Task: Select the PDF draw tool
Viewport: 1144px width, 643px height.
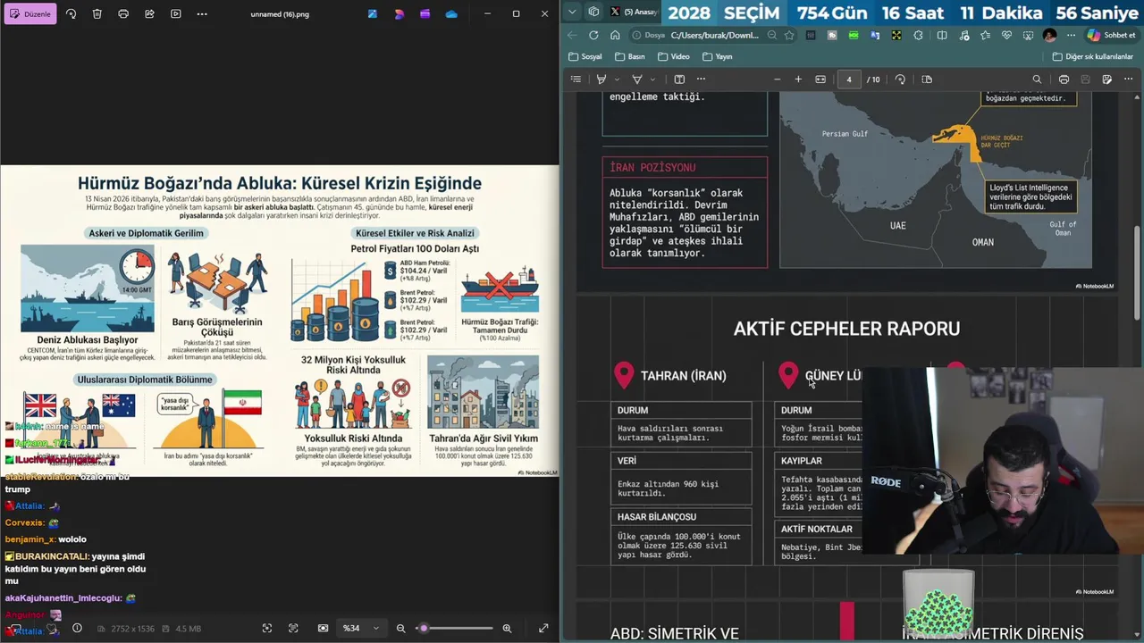Action: [x=637, y=79]
